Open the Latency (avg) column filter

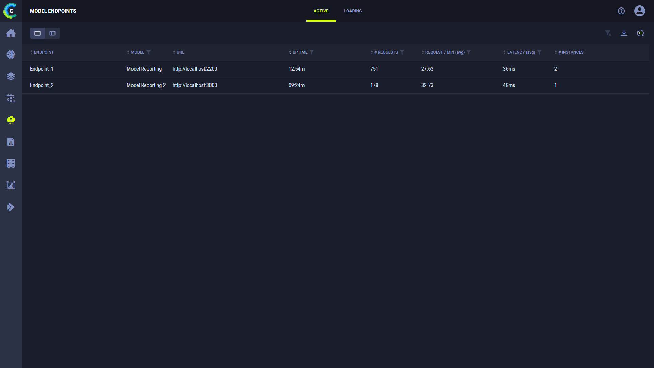point(539,52)
